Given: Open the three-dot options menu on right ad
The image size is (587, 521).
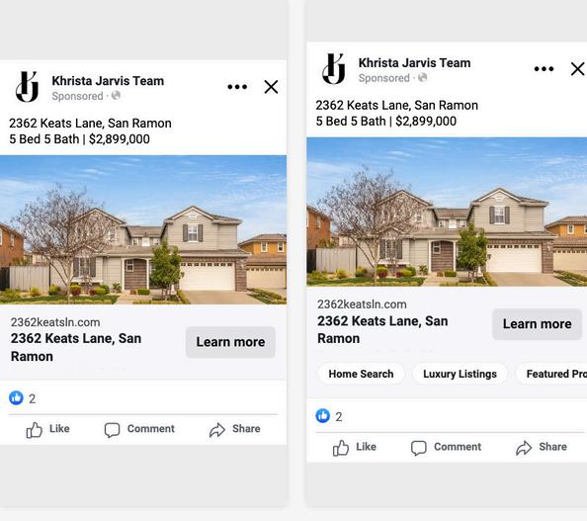Looking at the screenshot, I should coord(544,69).
